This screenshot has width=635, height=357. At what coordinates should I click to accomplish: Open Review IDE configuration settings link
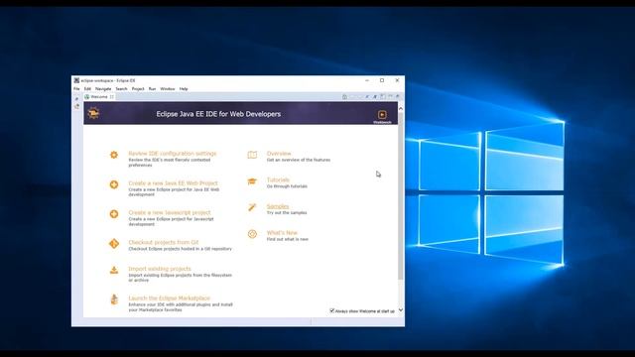click(x=173, y=154)
